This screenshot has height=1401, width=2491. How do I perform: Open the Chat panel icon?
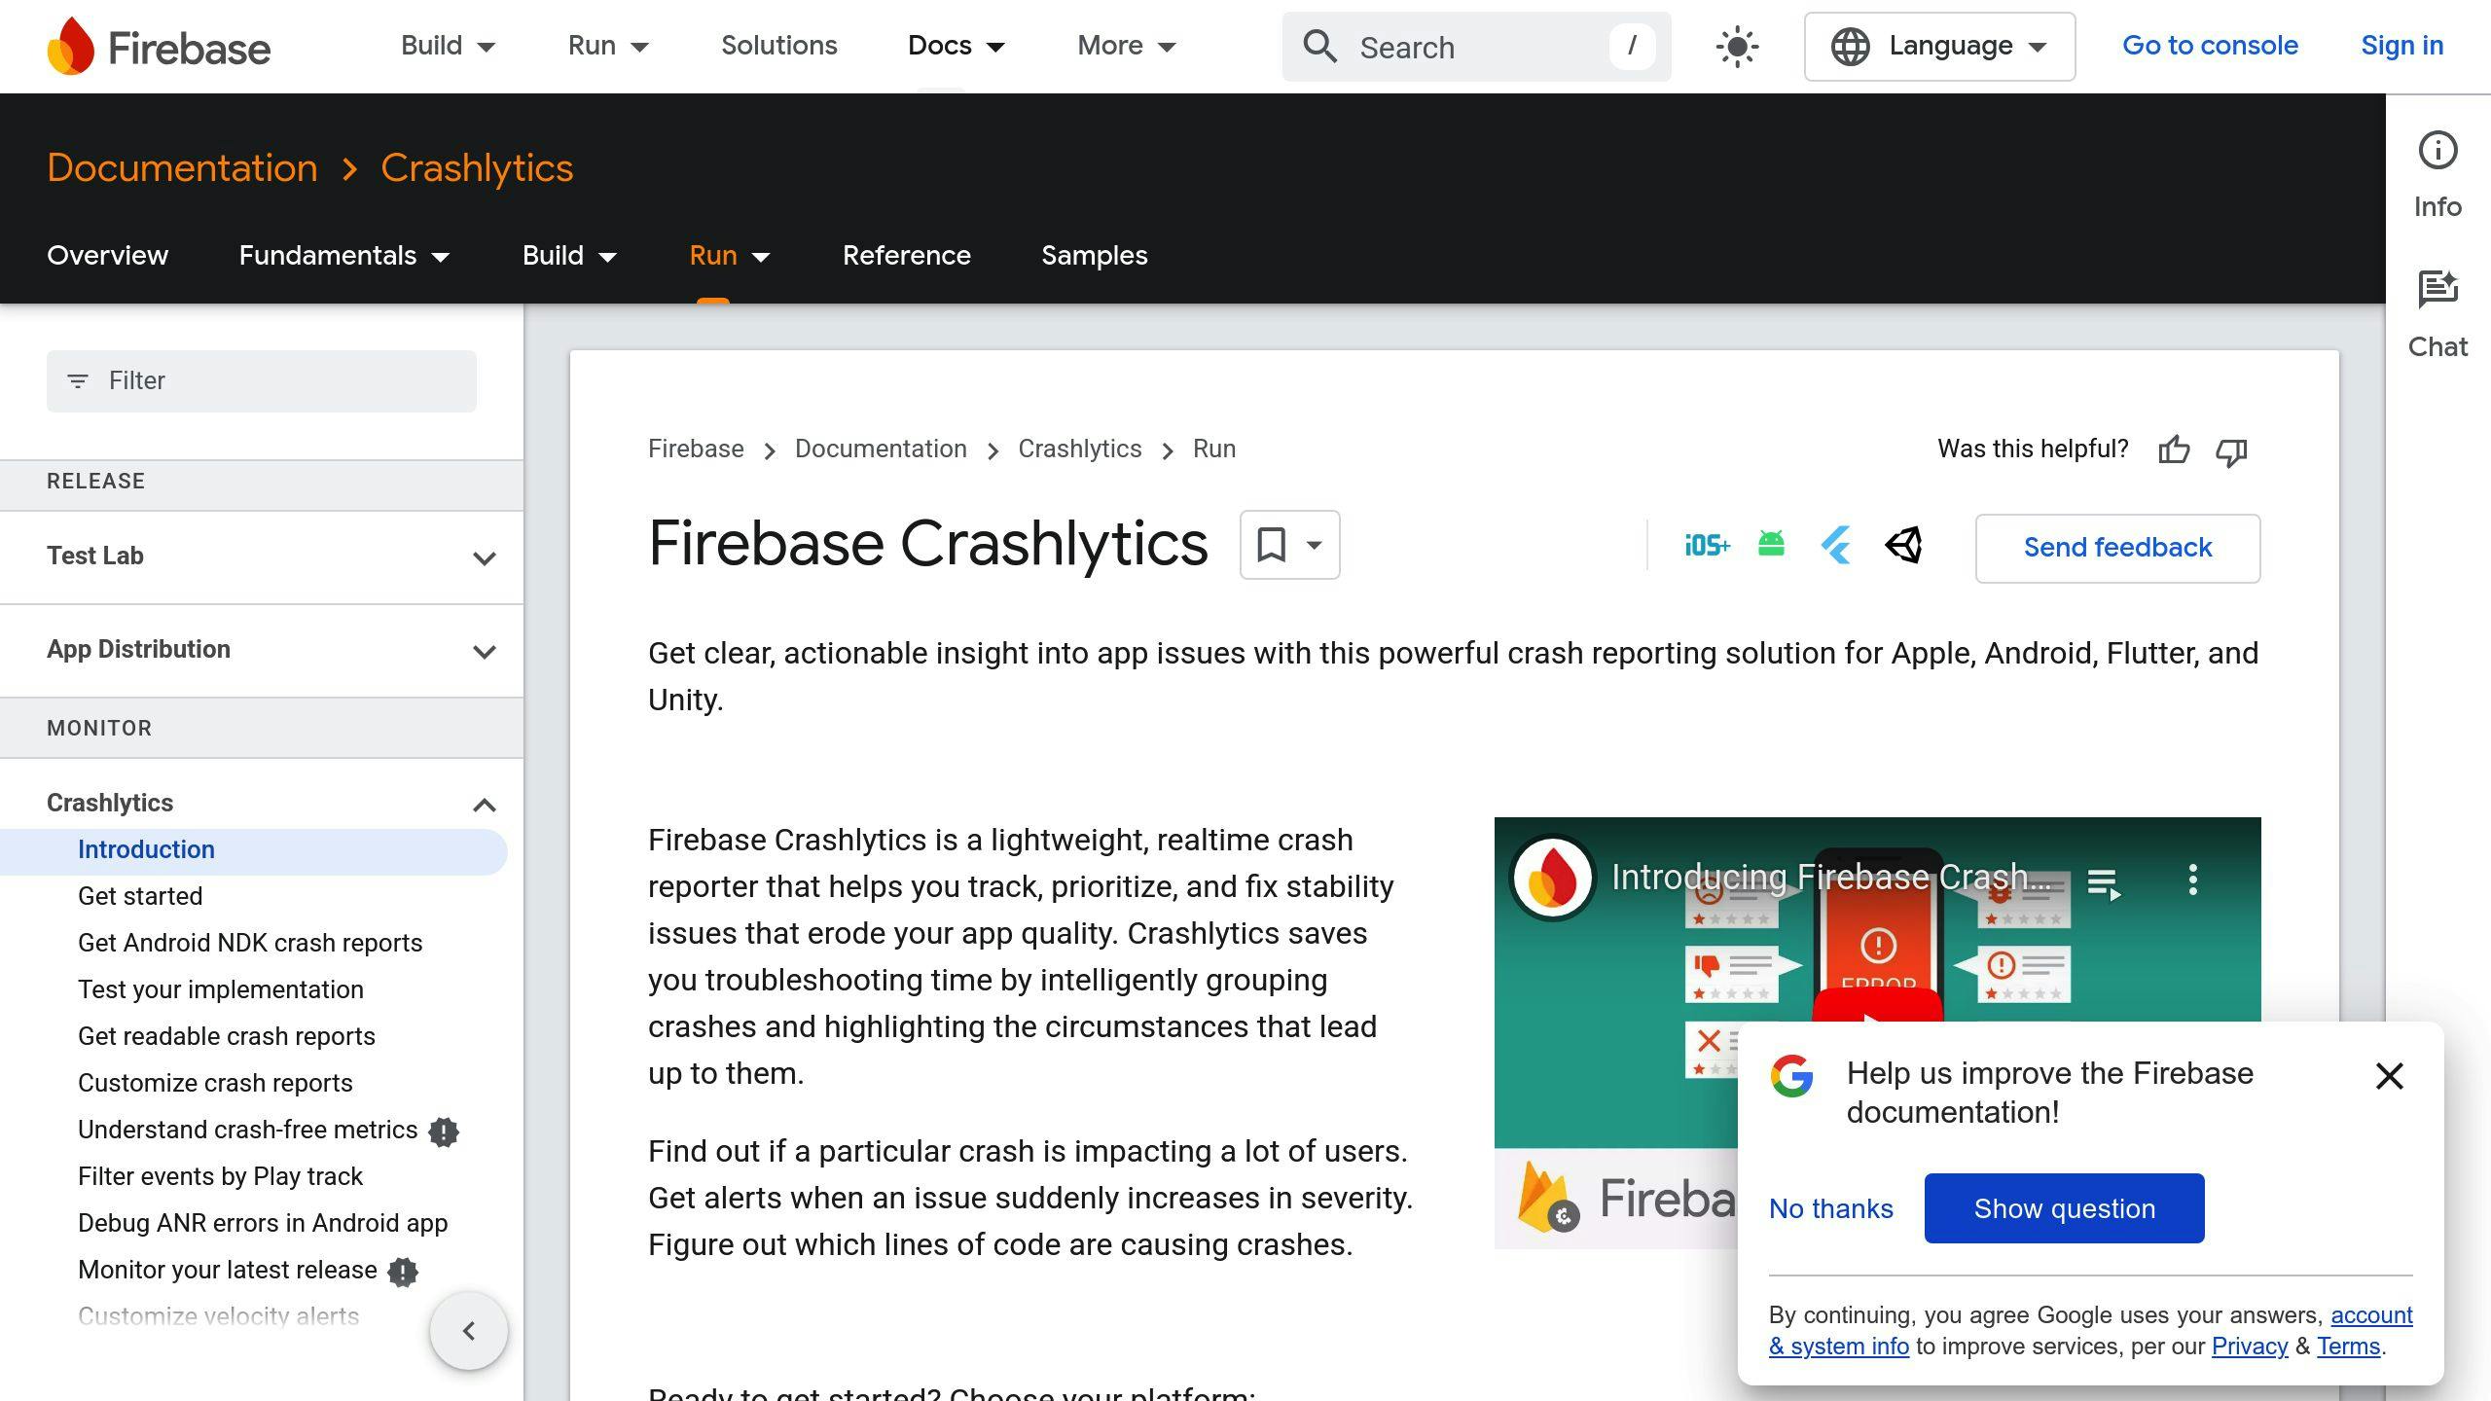(2437, 290)
